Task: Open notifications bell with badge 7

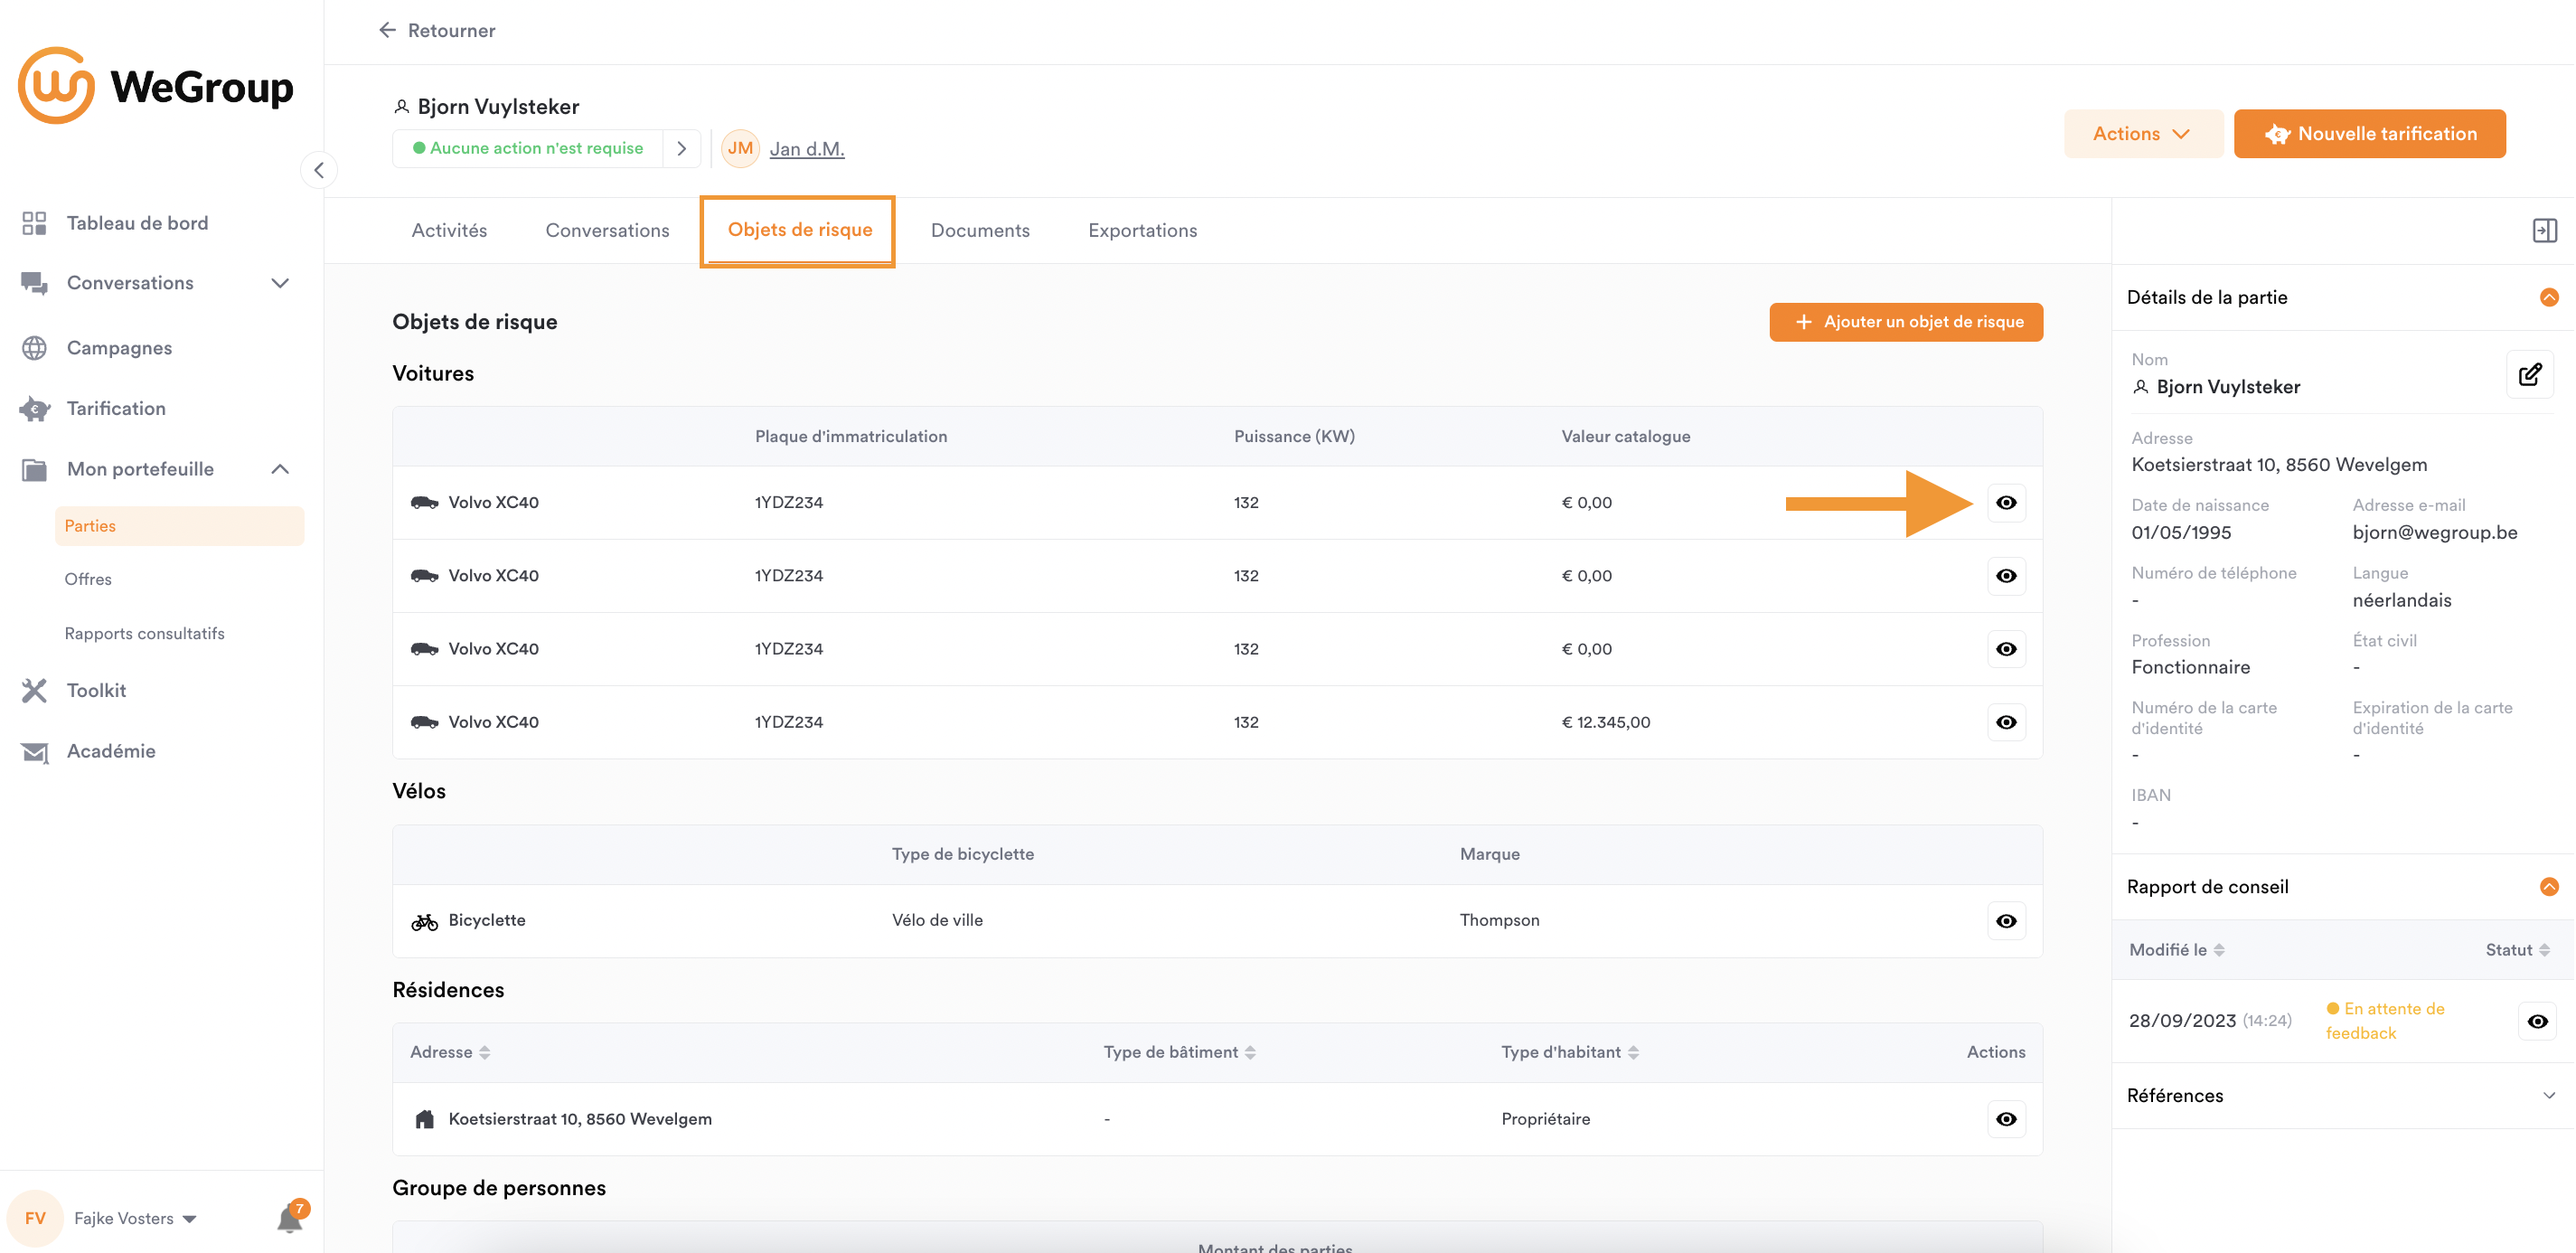Action: [291, 1217]
